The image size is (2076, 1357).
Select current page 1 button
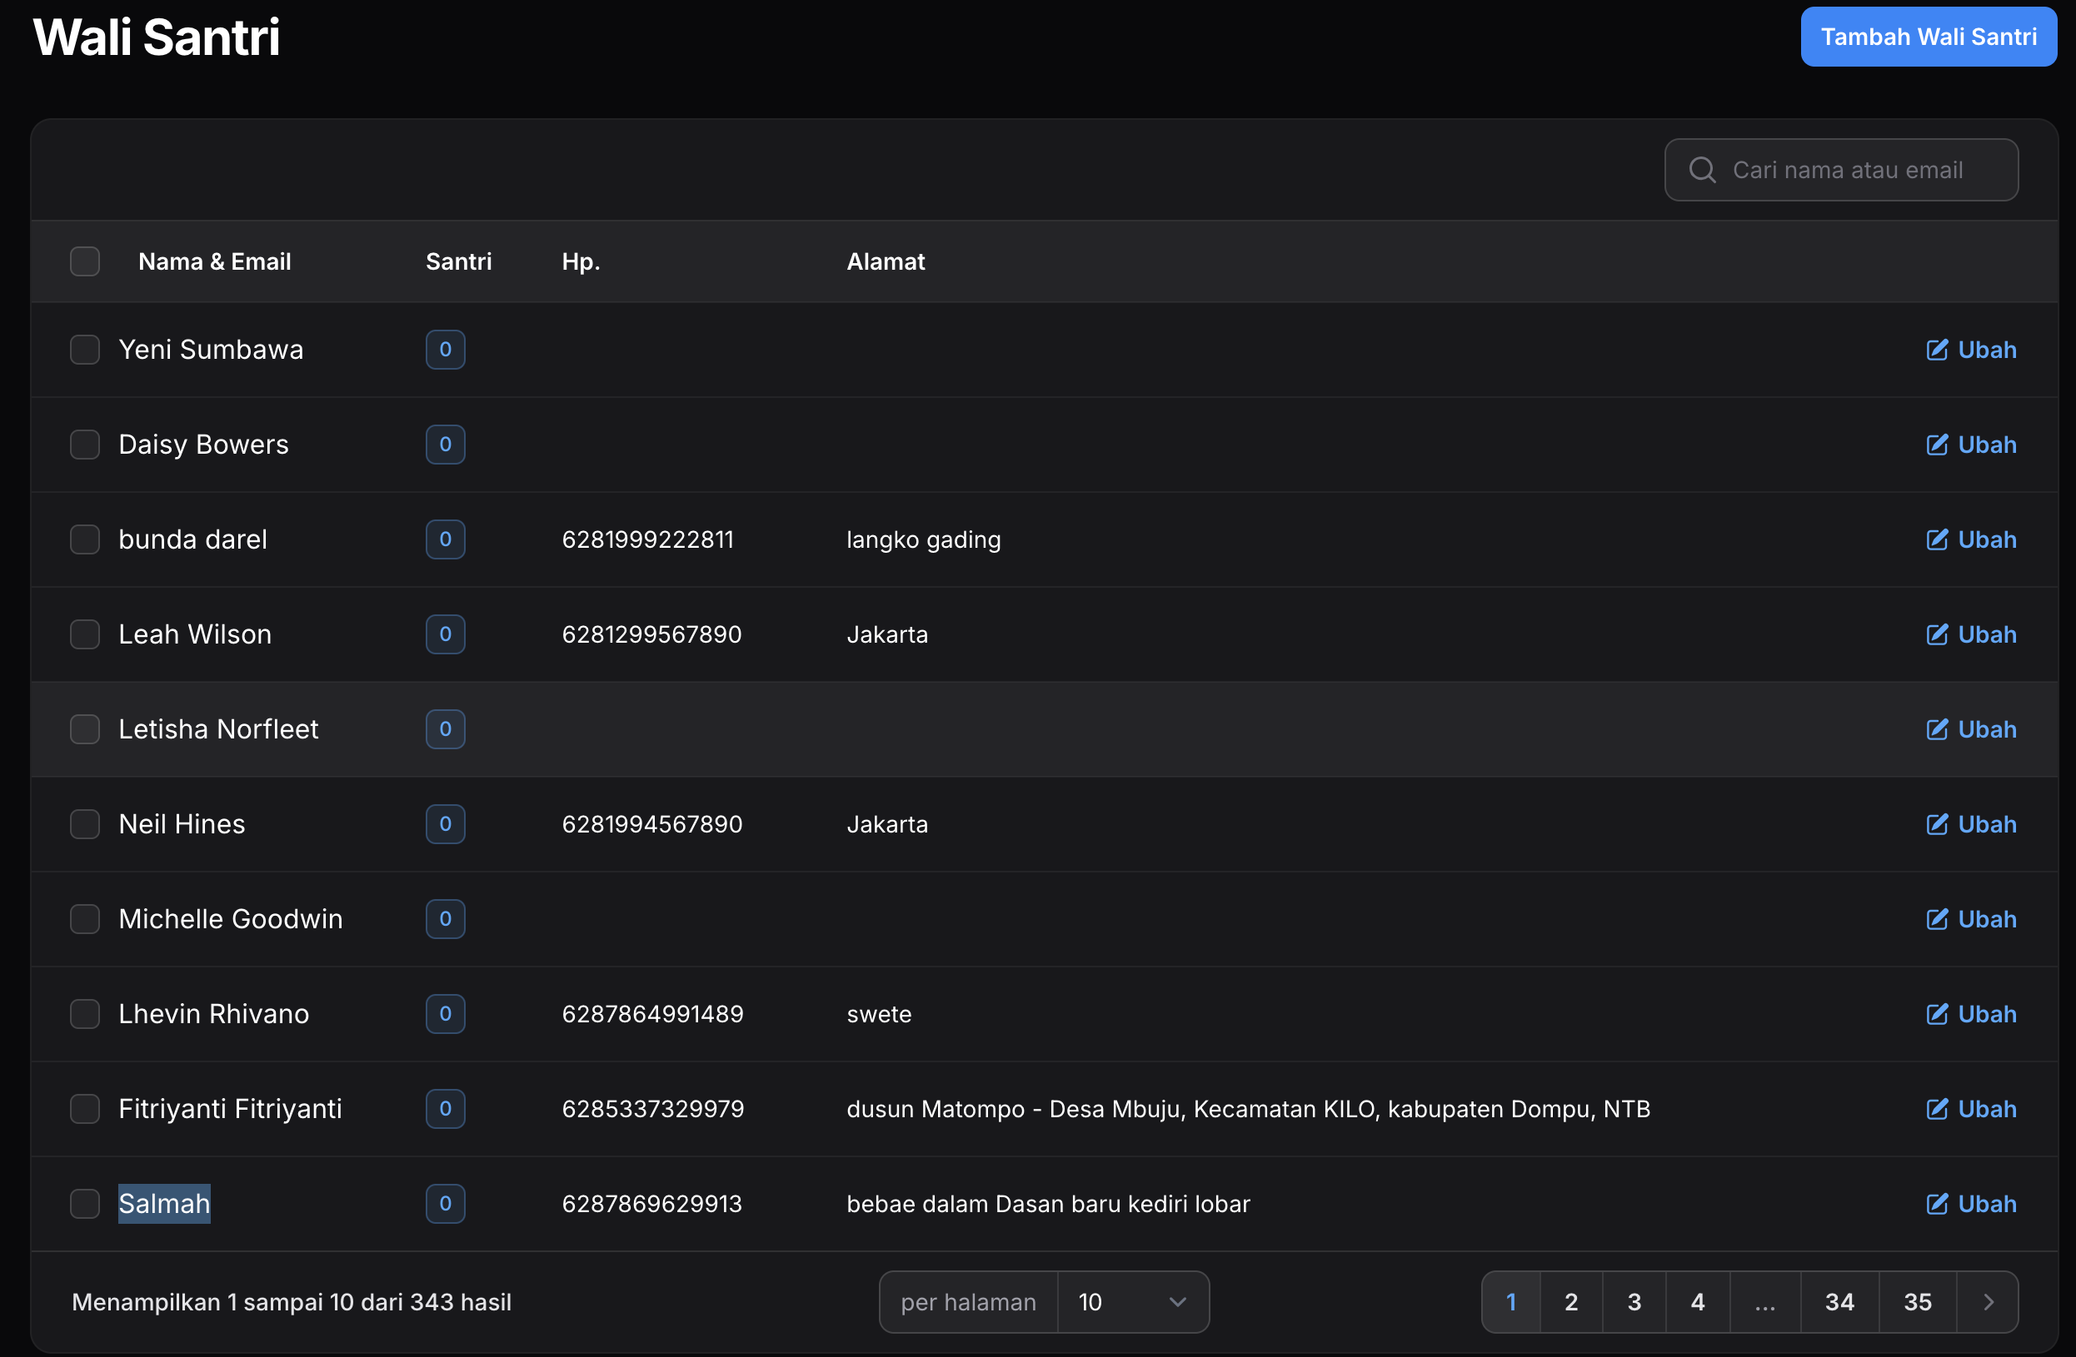[x=1511, y=1301]
